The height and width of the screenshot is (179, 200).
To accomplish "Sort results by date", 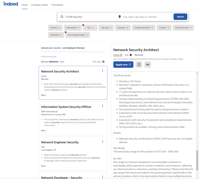I will [x=62, y=62].
